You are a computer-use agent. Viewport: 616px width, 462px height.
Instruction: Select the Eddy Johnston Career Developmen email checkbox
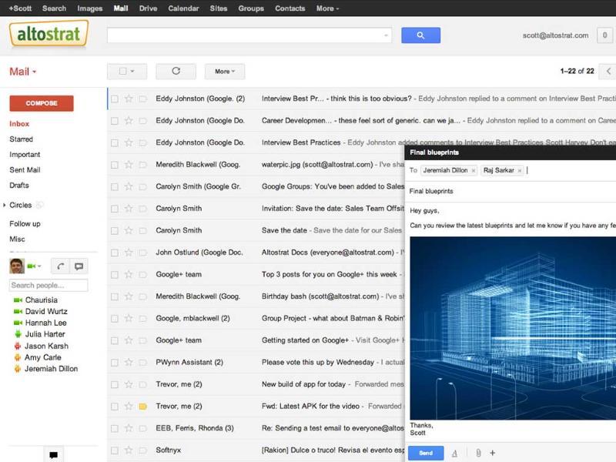(114, 121)
